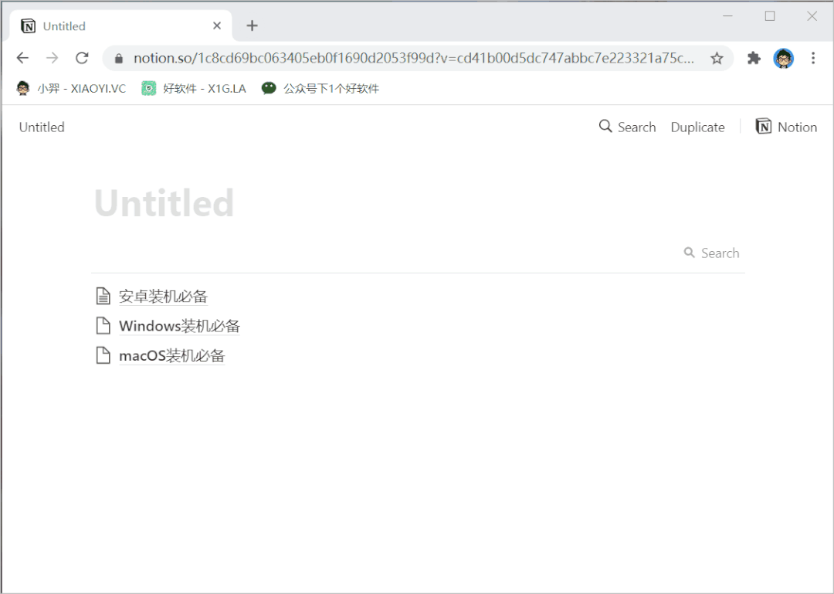Bookmark page with star icon
Viewport: 834px width, 594px height.
pos(717,58)
